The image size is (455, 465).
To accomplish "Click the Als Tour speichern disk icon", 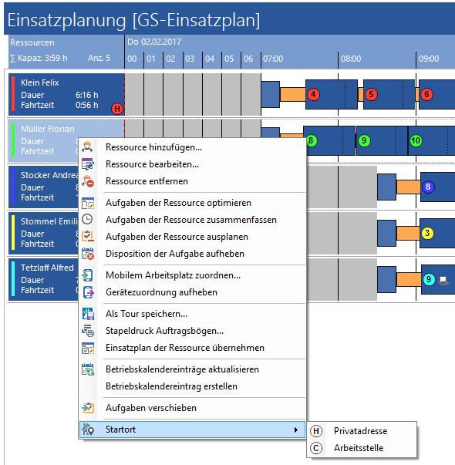I will (88, 314).
